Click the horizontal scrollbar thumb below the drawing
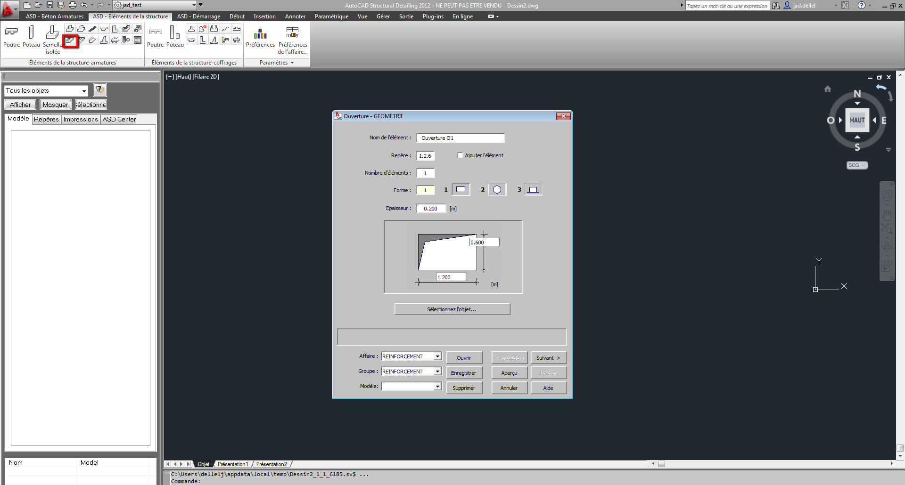This screenshot has width=905, height=485. [x=661, y=464]
